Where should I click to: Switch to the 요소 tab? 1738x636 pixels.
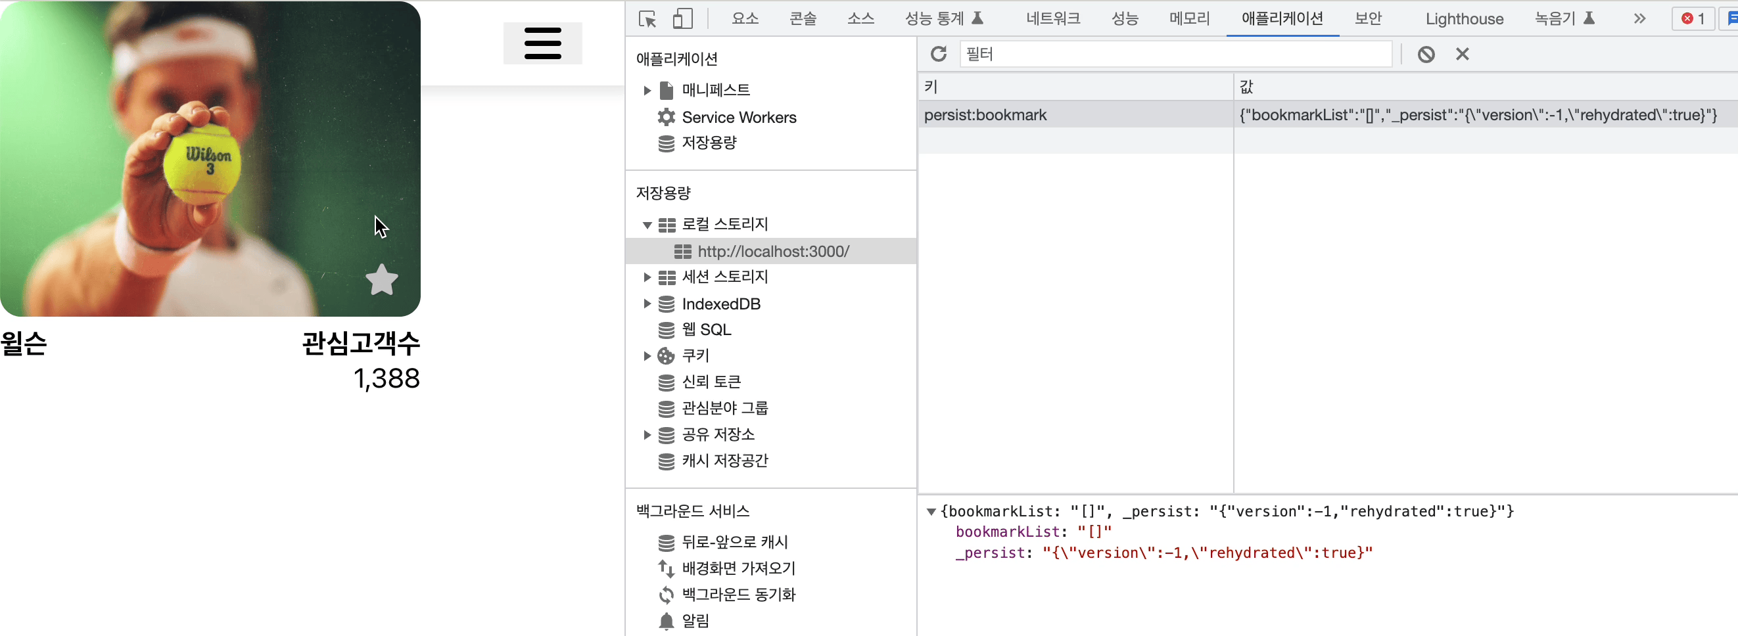tap(745, 19)
